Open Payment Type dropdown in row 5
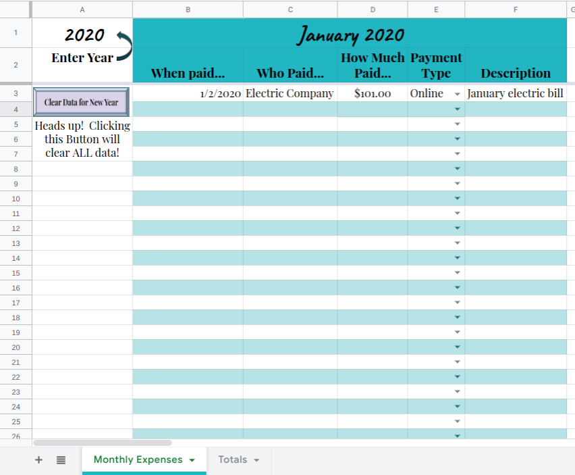Screen dimensions: 575x475 (457, 124)
